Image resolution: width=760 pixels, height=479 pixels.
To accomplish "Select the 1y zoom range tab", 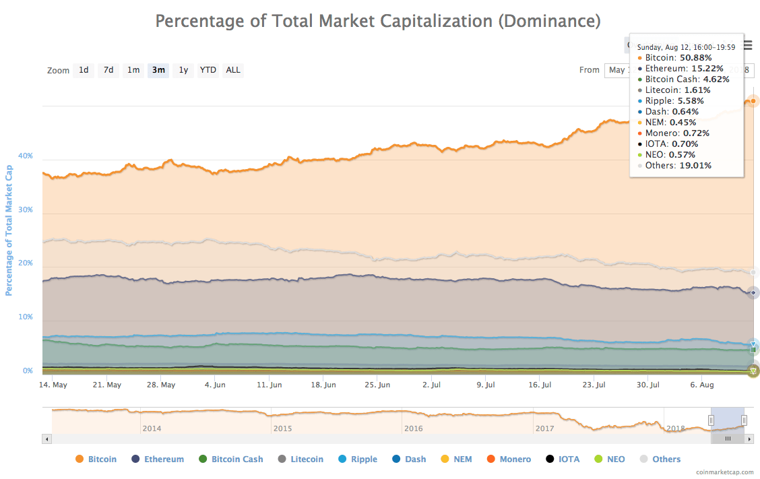I will (x=183, y=69).
